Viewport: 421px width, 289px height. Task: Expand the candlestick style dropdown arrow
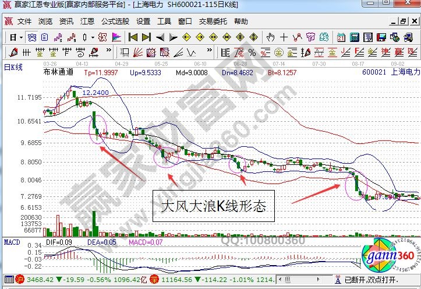[93, 37]
